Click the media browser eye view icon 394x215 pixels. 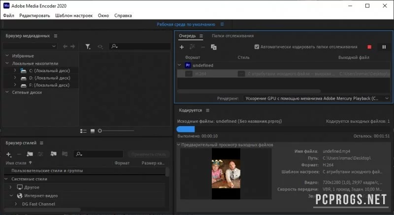(x=100, y=47)
